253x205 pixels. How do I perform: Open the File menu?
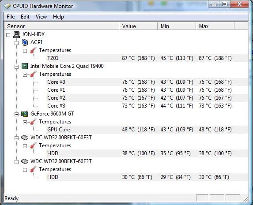pos(11,17)
